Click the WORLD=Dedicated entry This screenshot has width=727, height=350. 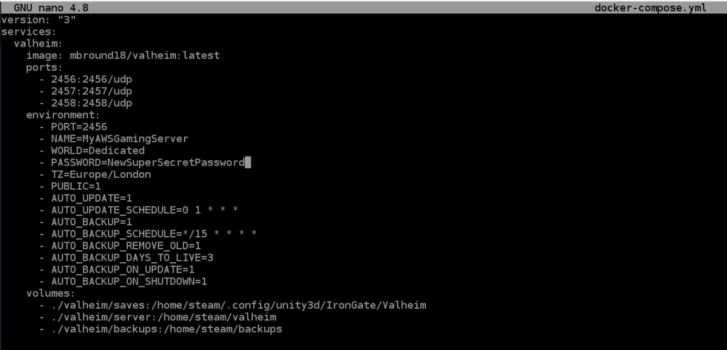coord(98,150)
